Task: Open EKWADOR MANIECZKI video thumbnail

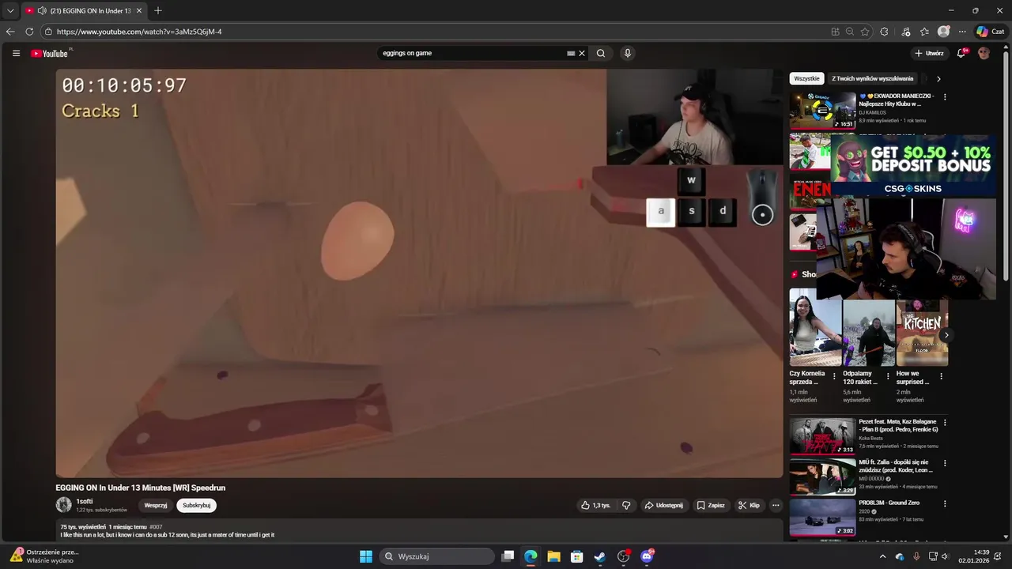Action: coord(822,110)
